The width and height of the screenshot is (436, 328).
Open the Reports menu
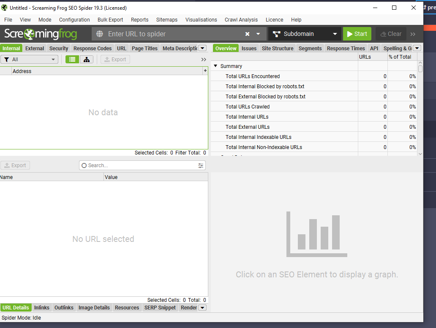pos(139,20)
